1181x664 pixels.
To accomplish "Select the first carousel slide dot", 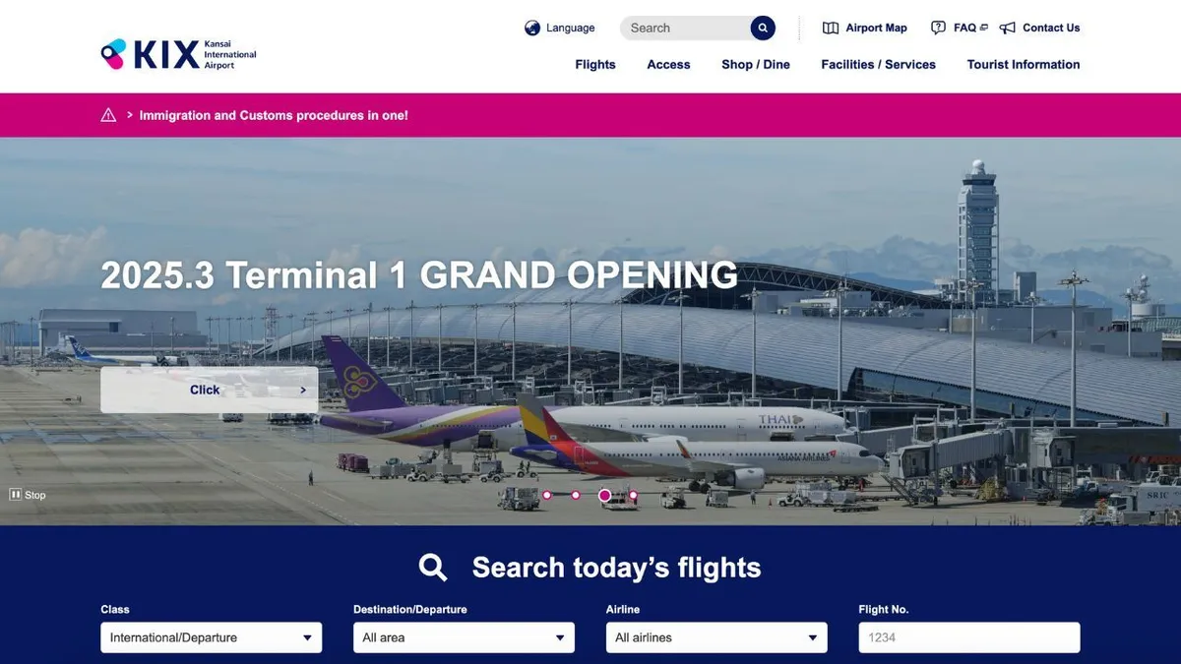I will 547,495.
